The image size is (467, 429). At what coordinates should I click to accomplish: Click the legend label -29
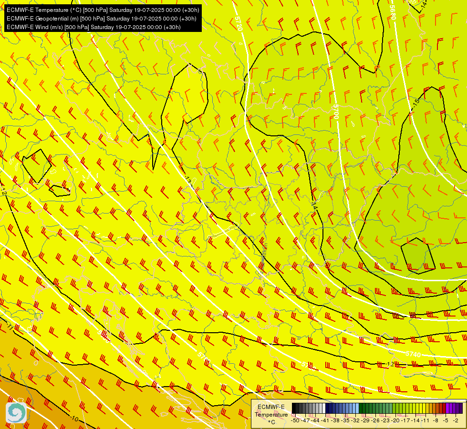[x=365, y=421]
